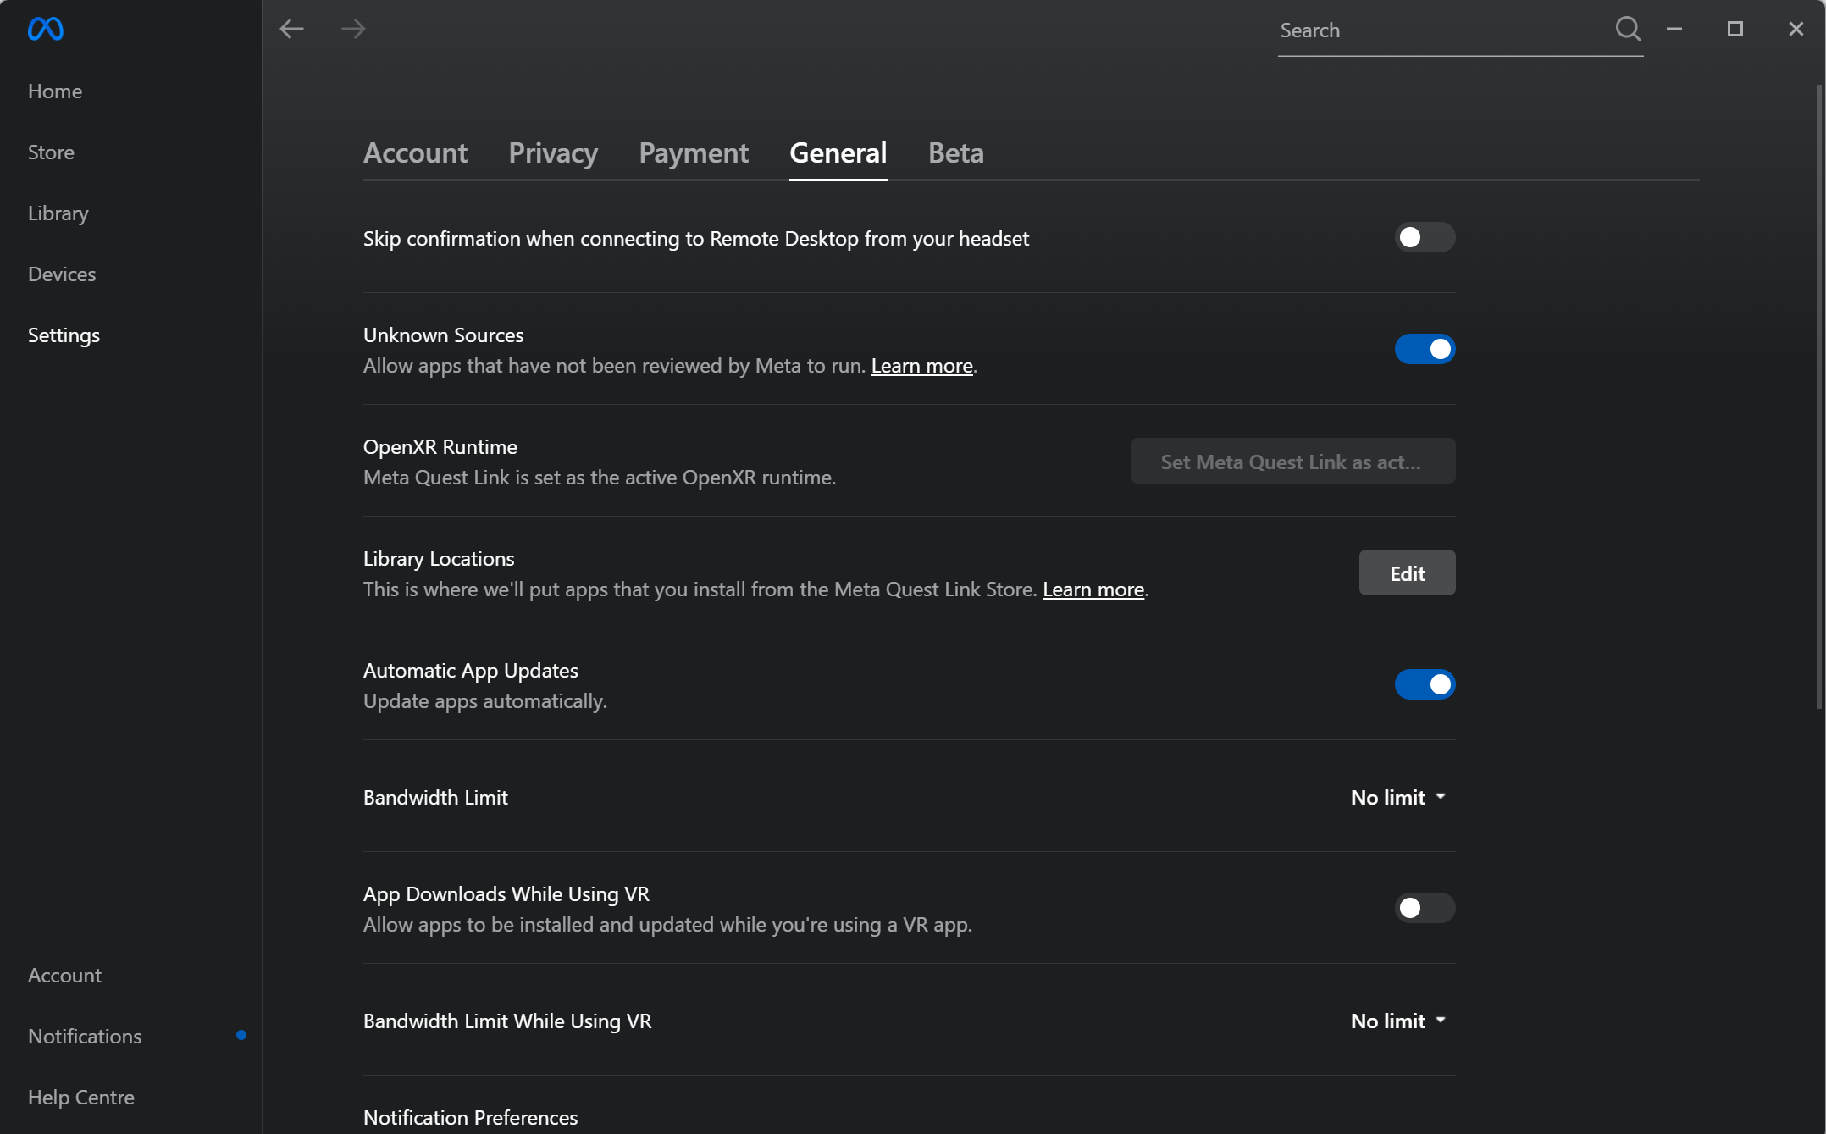Maximize the window using the square icon
1826x1134 pixels.
(1735, 30)
